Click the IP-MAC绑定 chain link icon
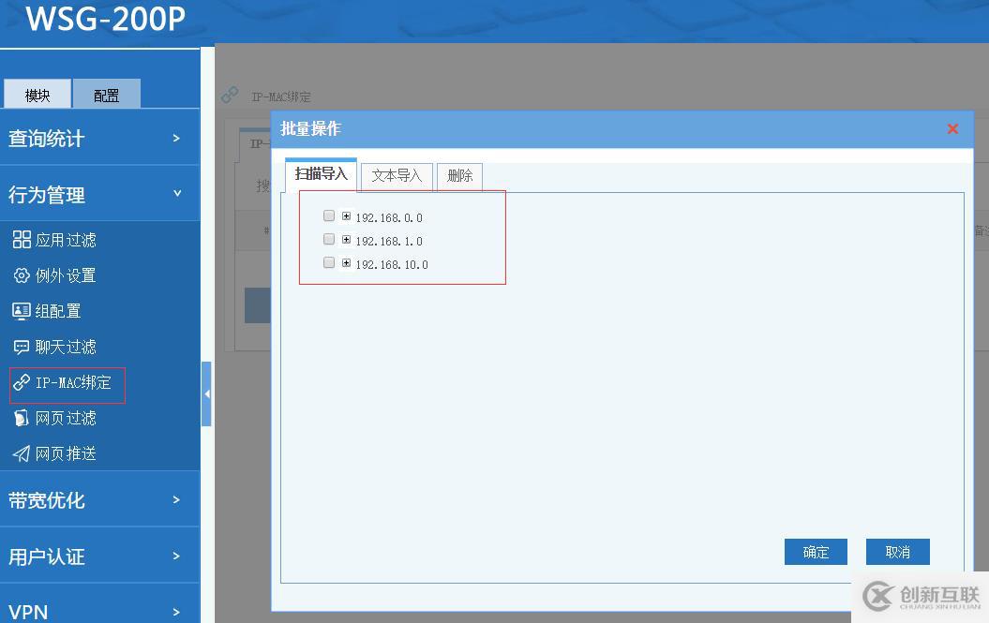This screenshot has height=623, width=989. coord(22,382)
